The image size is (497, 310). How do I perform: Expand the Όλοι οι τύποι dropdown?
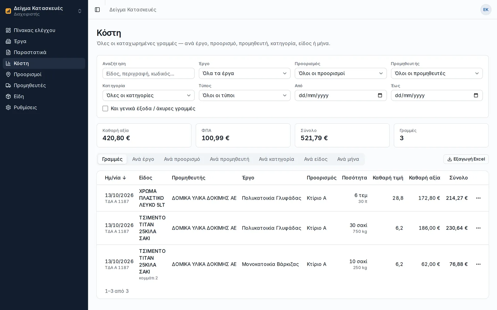coord(244,95)
